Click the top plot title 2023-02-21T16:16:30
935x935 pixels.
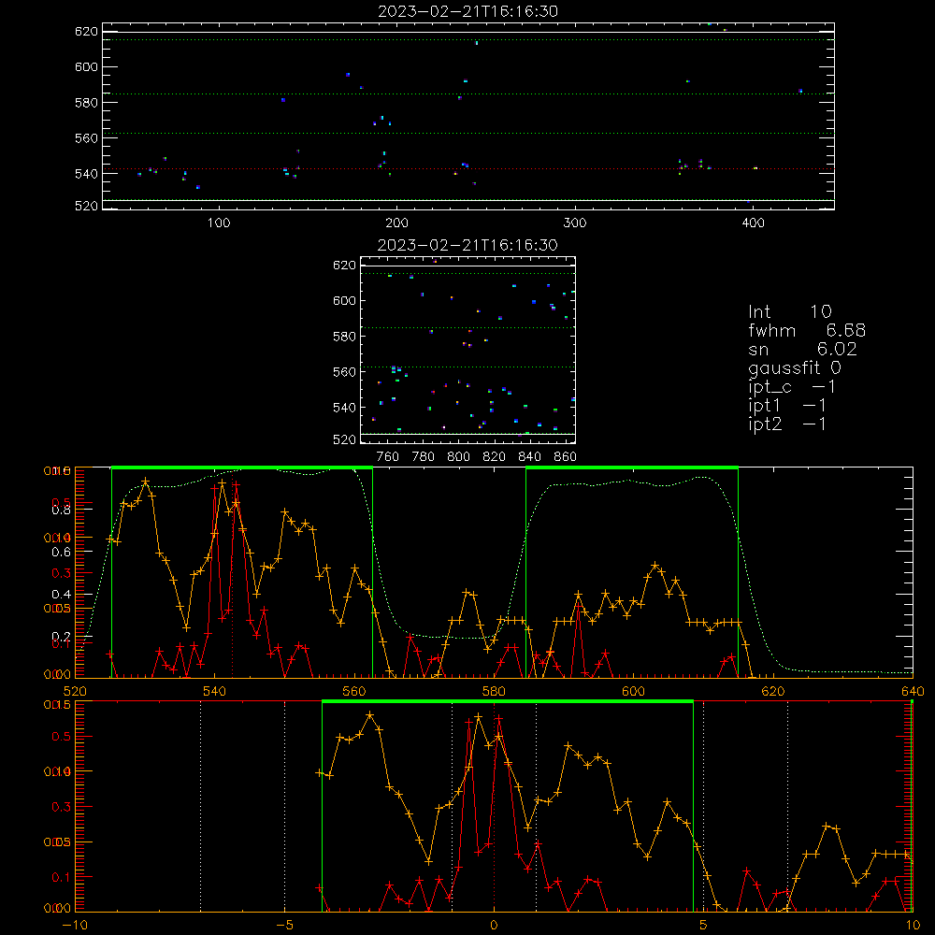468,11
